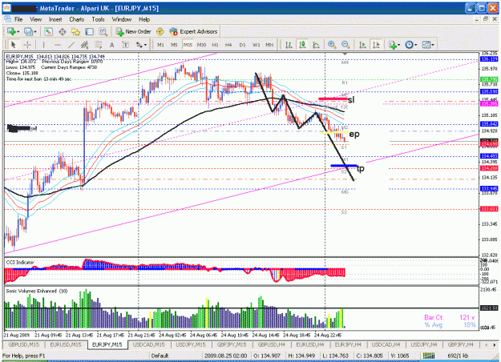Switch to the EURJPY,H4 chart tab

pos(348,344)
